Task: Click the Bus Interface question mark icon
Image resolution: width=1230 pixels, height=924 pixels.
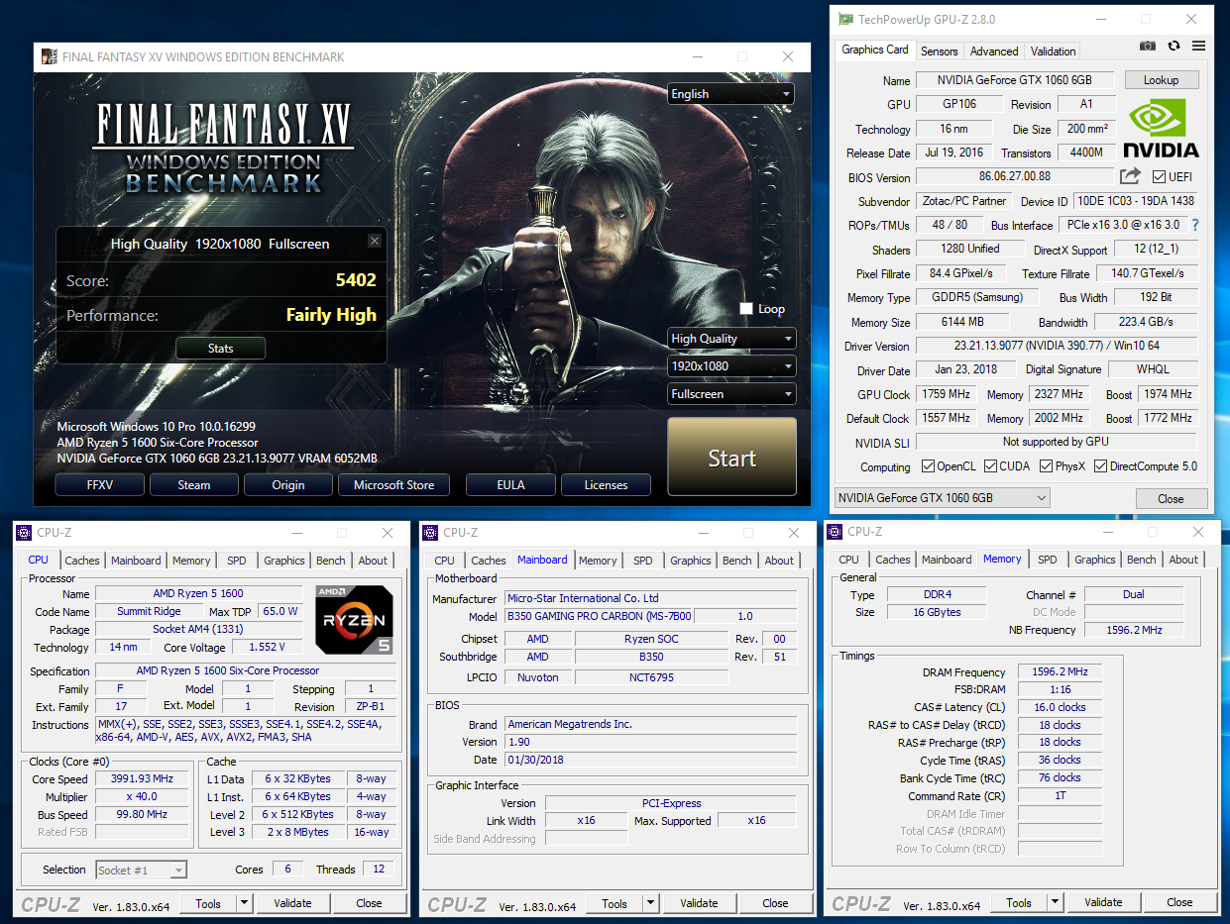Action: (x=1195, y=225)
